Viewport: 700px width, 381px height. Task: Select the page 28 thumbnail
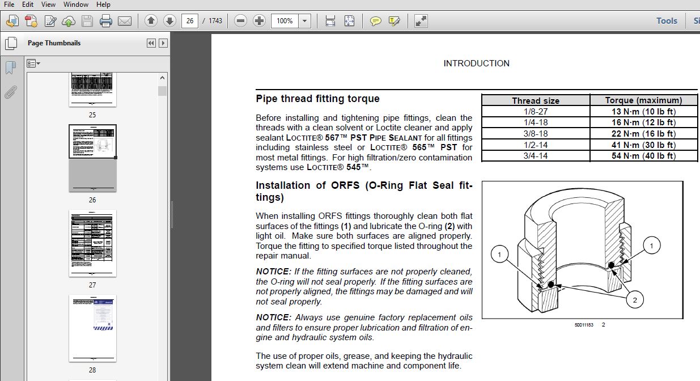[x=92, y=328]
